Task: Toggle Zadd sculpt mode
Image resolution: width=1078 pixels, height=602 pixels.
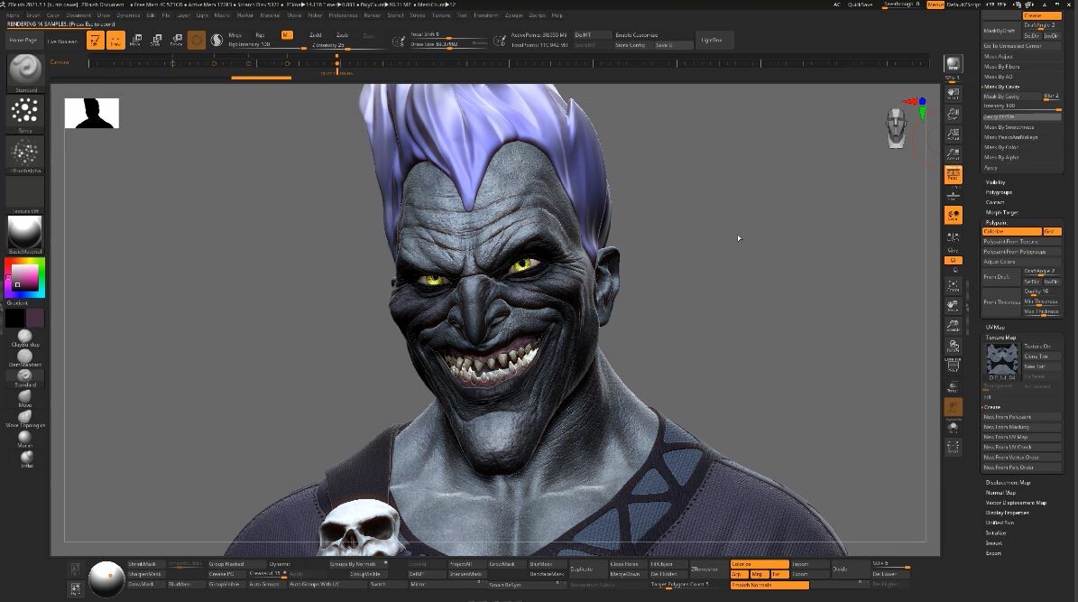Action: (x=316, y=35)
